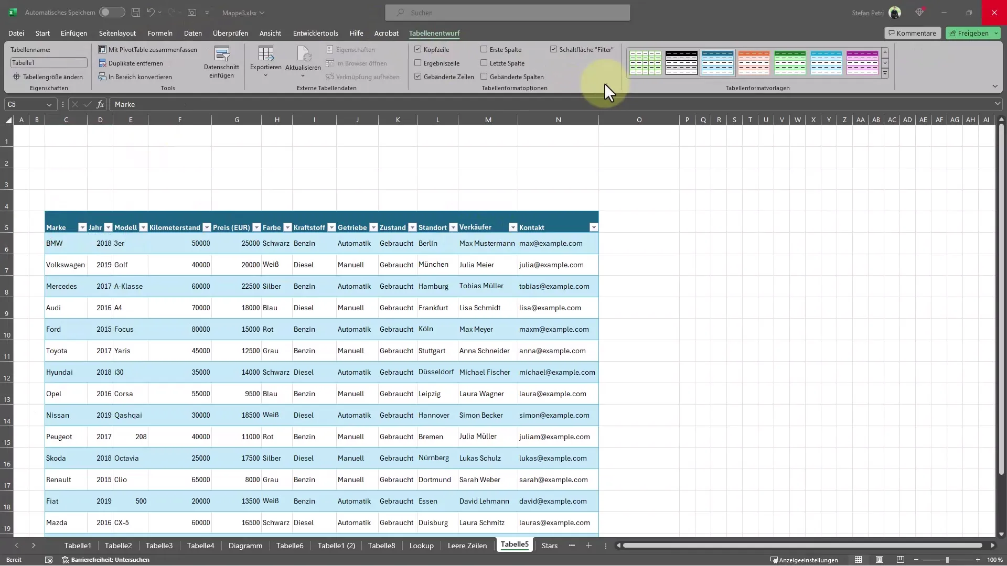Open Stefan Petri account avatar
This screenshot has width=1007, height=566.
[x=895, y=13]
